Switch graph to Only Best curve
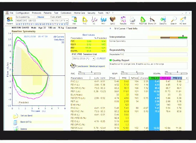The image size is (196, 143). click(59, 40)
